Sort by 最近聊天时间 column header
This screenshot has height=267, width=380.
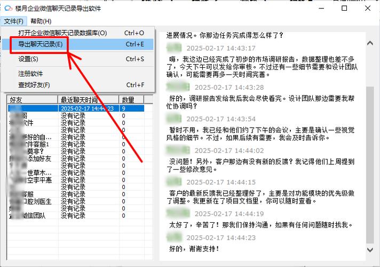coord(88,100)
